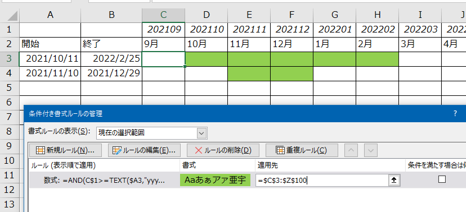Click the 適用先 field with =$C$3:$Z$100
Image resolution: width=466 pixels, height=212 pixels.
point(322,180)
